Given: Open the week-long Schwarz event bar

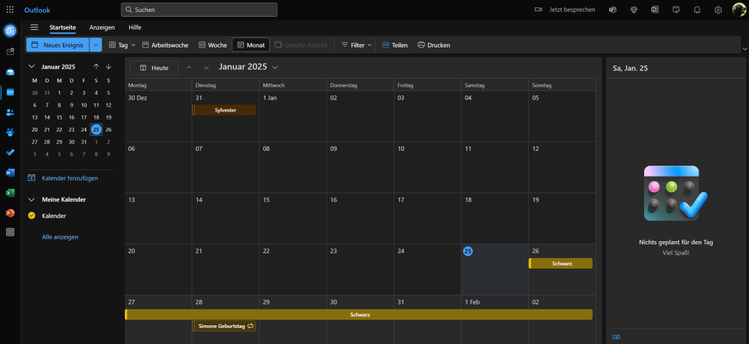Looking at the screenshot, I should [359, 315].
